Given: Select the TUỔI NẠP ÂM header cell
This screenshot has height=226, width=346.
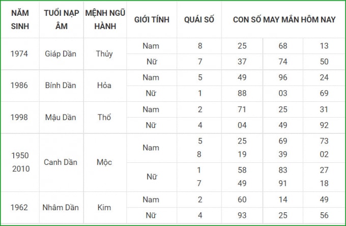Looking at the screenshot, I should pos(62,20).
